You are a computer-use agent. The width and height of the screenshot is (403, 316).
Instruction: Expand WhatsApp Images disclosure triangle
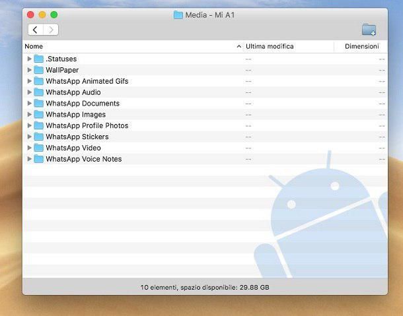click(x=29, y=115)
